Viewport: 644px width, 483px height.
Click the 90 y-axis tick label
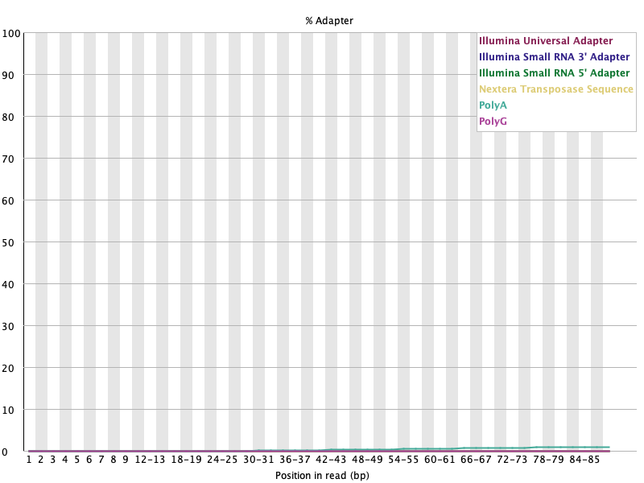(x=8, y=76)
